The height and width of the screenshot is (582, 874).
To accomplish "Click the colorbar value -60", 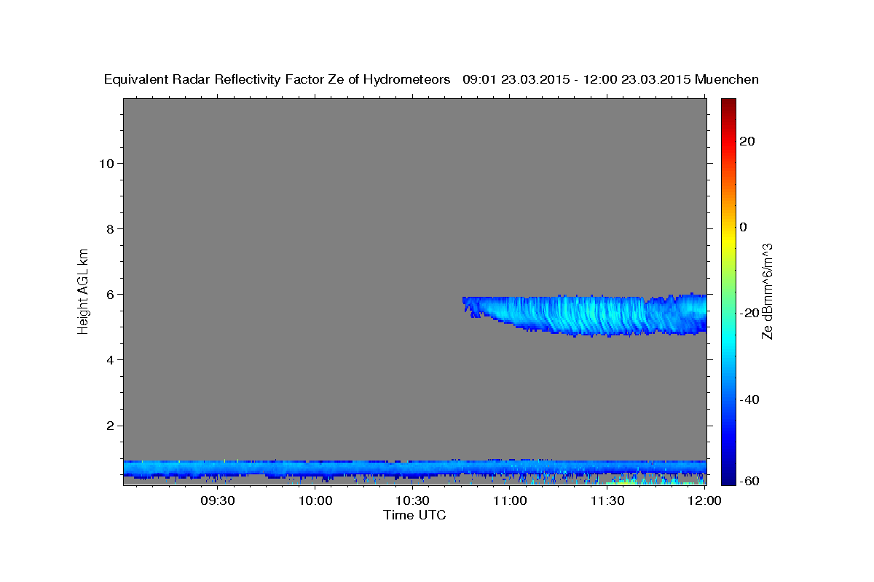I will coord(749,482).
